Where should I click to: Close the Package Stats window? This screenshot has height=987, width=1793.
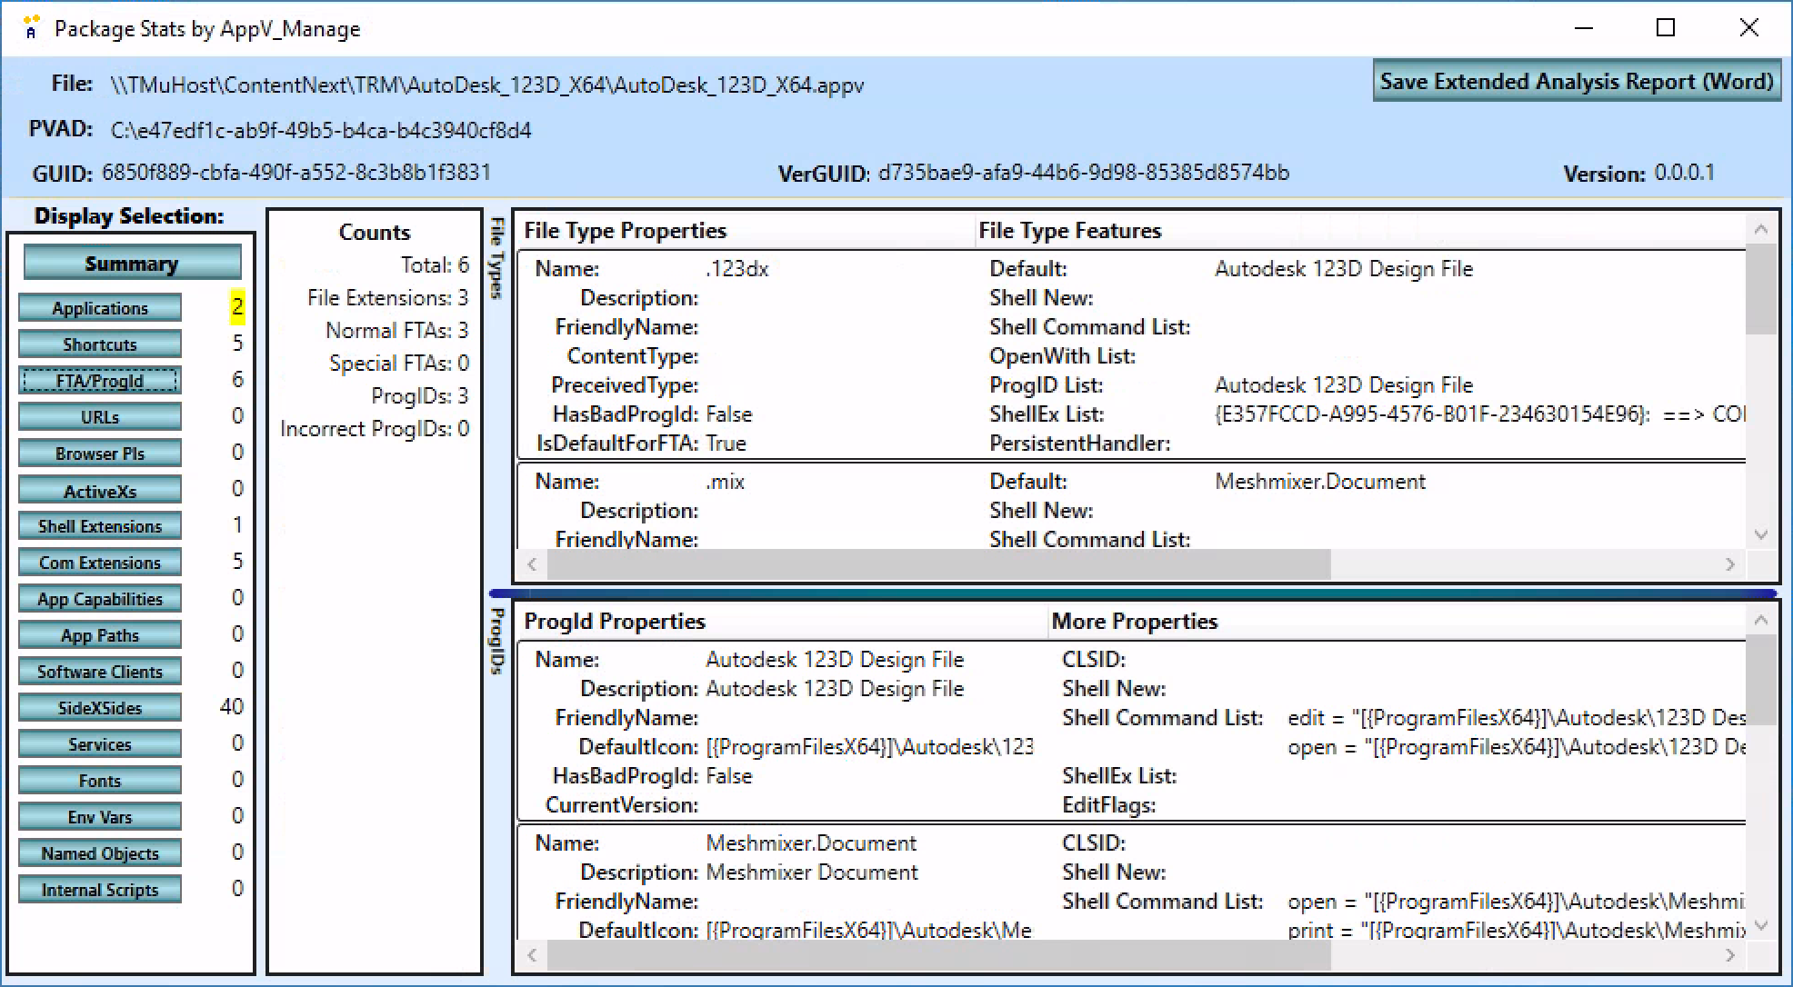(x=1748, y=28)
